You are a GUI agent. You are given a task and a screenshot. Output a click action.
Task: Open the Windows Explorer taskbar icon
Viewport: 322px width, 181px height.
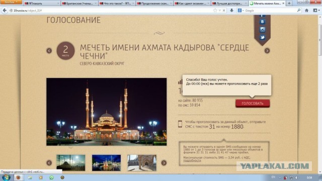pos(30,177)
